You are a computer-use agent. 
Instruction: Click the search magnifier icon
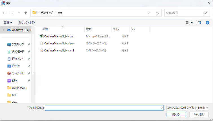pyautogui.click(x=205, y=13)
